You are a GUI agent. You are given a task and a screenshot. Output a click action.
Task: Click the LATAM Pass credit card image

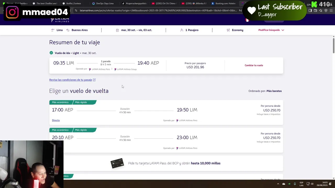coord(117,163)
